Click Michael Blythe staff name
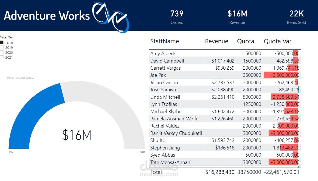318x181 pixels. click(166, 111)
